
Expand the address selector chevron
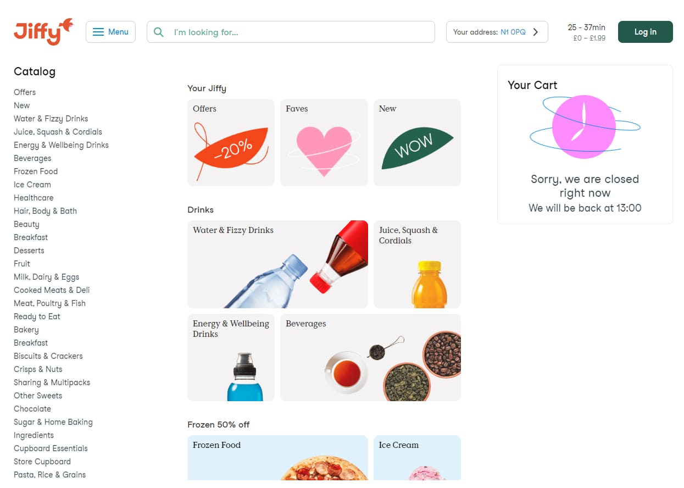click(536, 32)
